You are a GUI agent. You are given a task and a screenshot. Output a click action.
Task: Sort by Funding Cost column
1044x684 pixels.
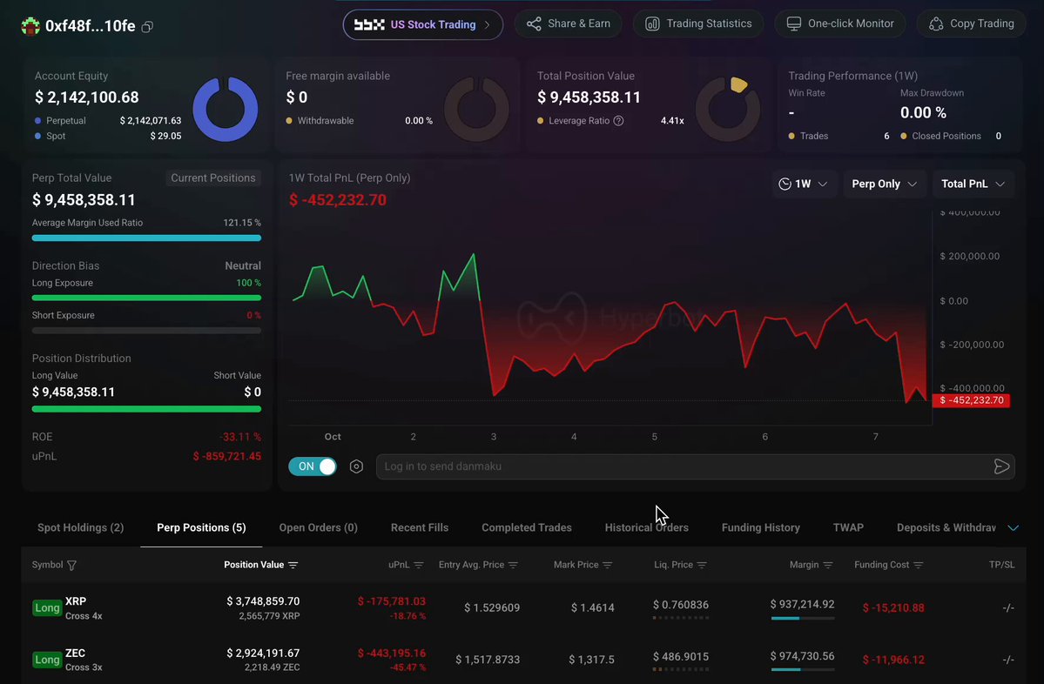(x=918, y=565)
